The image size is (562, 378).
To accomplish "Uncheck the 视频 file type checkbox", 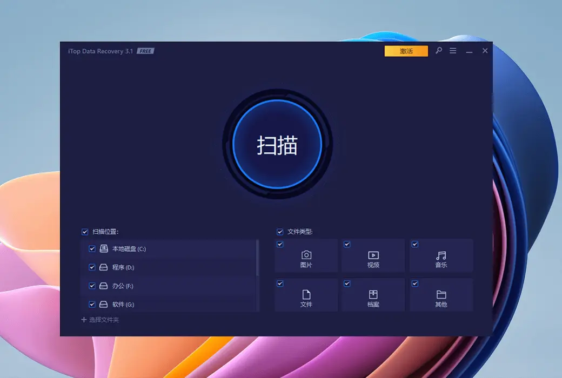I will tap(347, 245).
